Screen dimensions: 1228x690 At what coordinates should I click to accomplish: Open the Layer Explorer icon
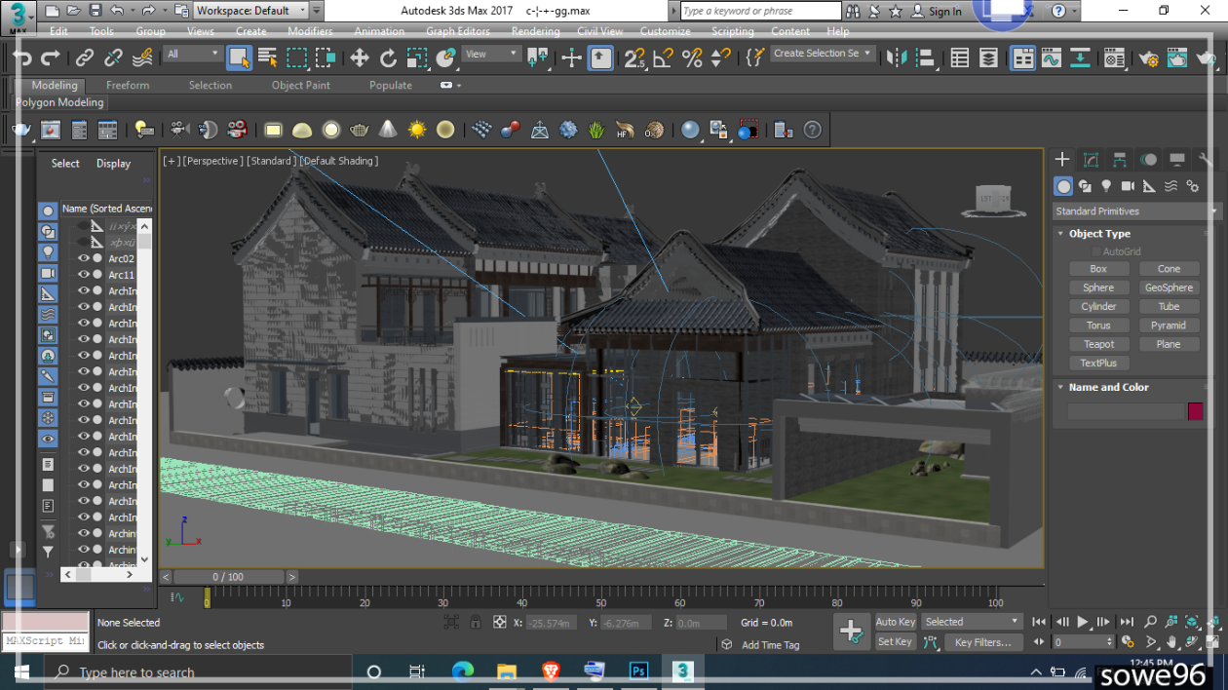[x=989, y=58]
